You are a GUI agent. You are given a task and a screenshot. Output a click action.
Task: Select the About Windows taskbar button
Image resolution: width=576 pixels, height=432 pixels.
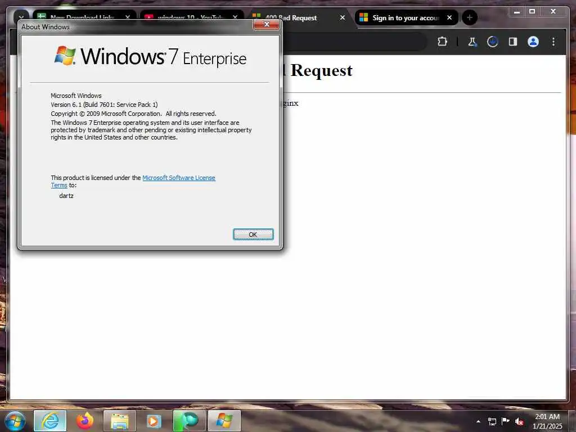coord(224,421)
